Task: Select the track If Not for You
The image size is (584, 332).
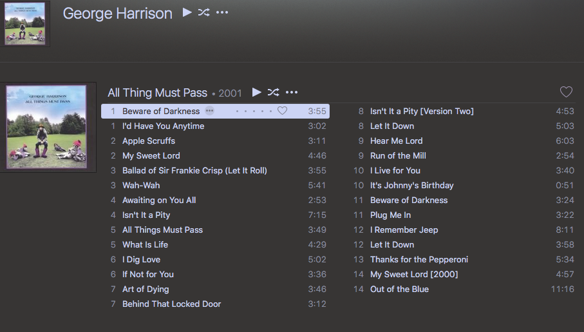Action: [215, 274]
